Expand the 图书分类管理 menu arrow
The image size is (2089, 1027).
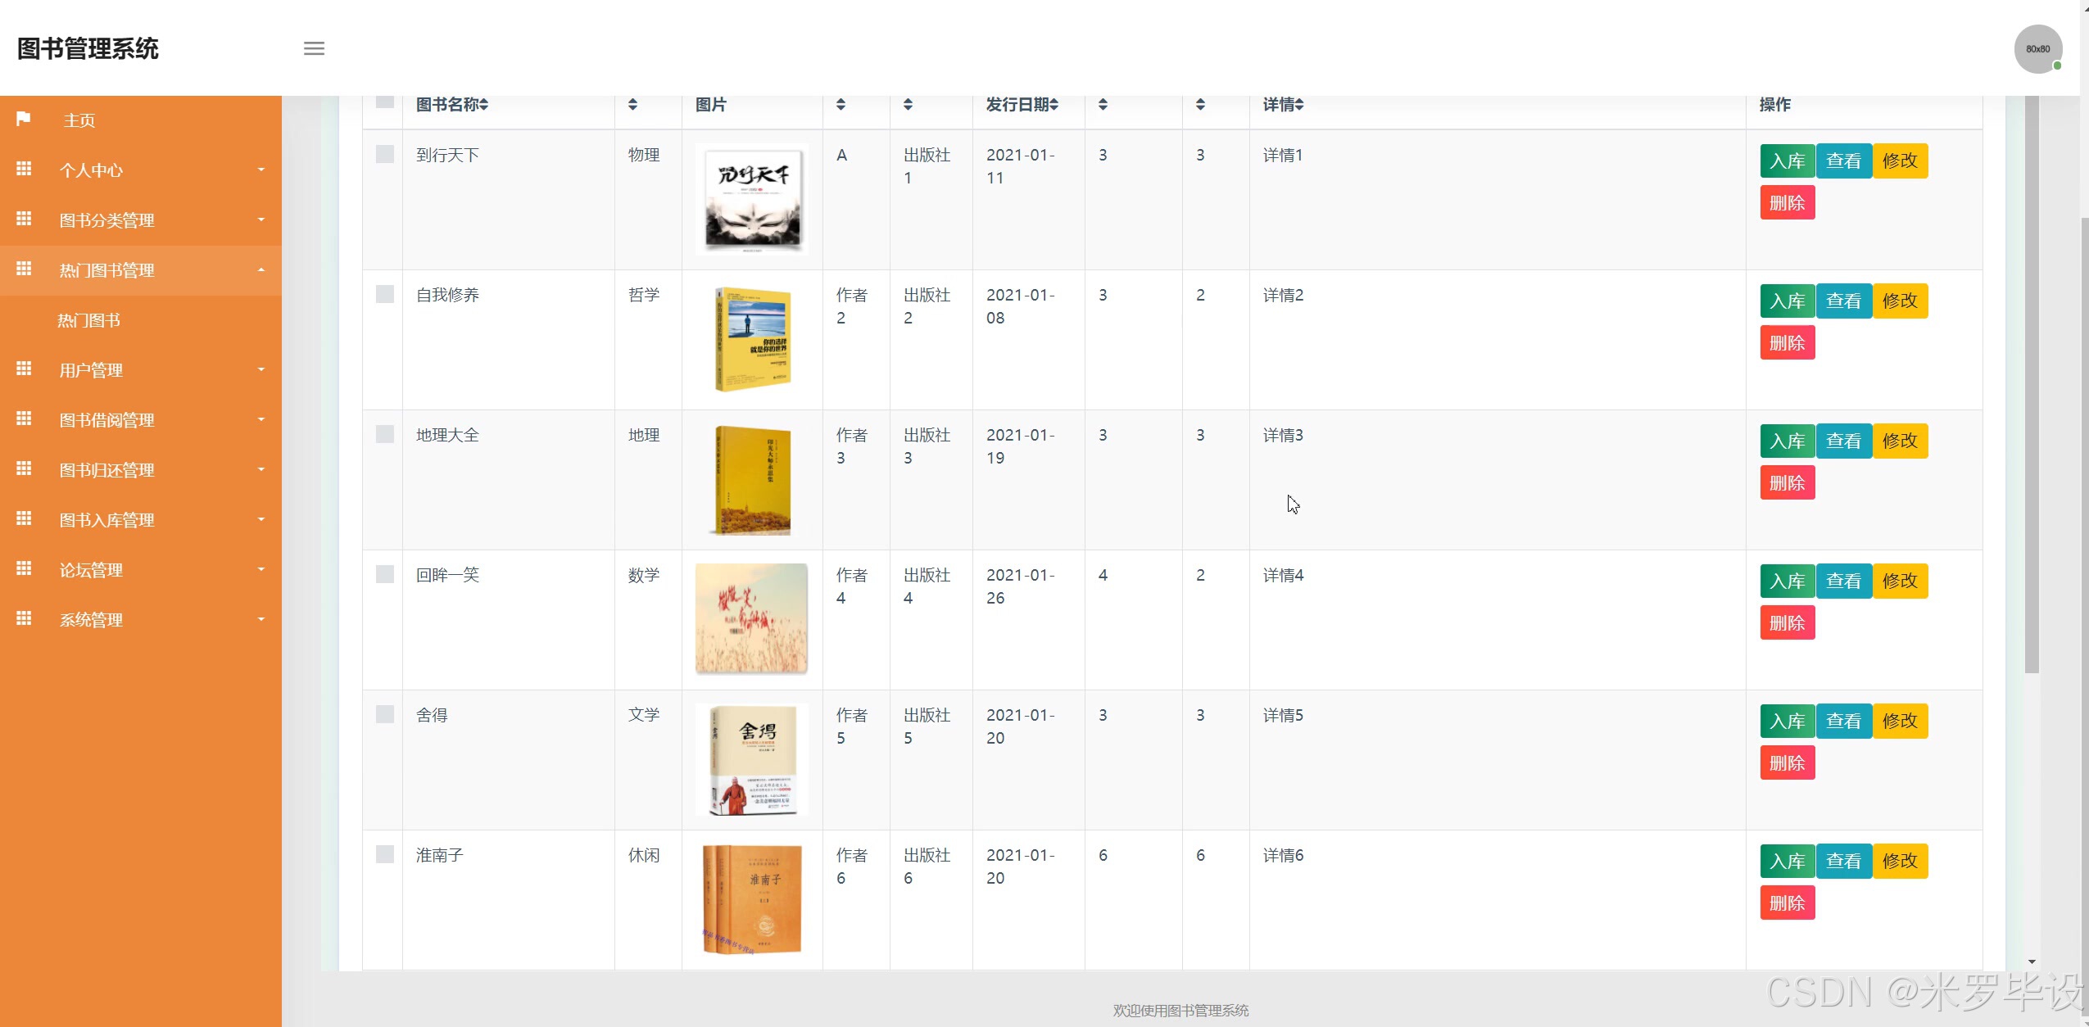pos(261,219)
